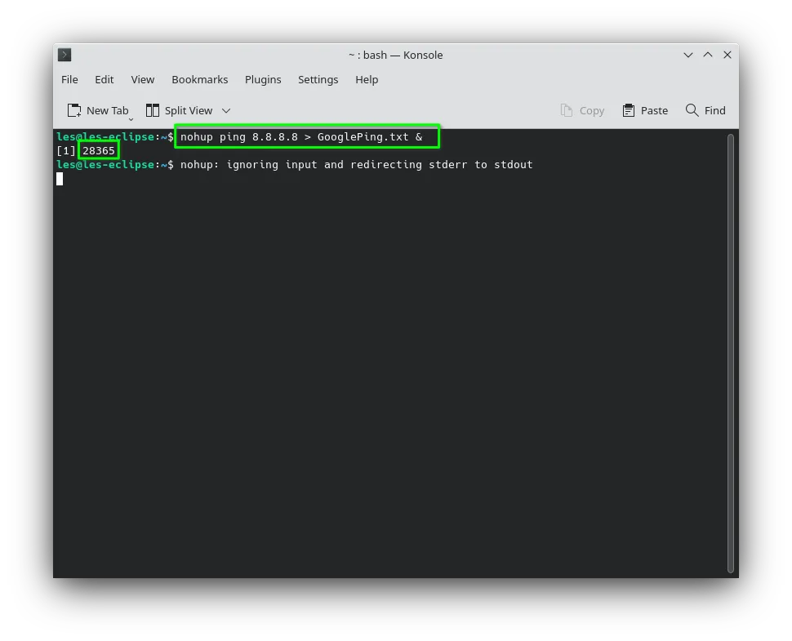
Task: Open the Settings menu
Action: (318, 79)
